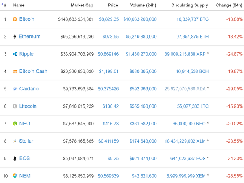The image size is (244, 183).
Task: Click supply 39,009,215,838 XRP
Action: [x=185, y=54]
